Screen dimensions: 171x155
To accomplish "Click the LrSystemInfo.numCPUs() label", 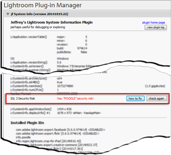I will point(27,90).
